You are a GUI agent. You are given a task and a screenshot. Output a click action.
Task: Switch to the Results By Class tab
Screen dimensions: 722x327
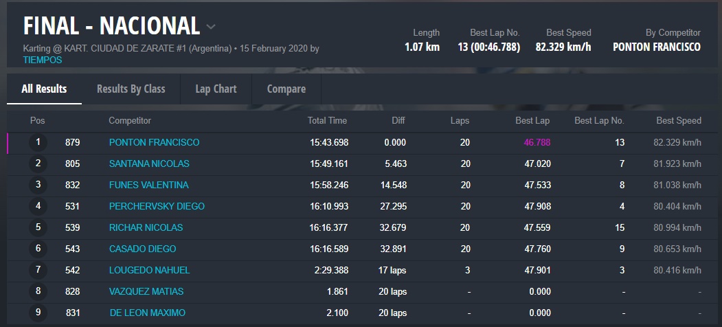click(131, 89)
